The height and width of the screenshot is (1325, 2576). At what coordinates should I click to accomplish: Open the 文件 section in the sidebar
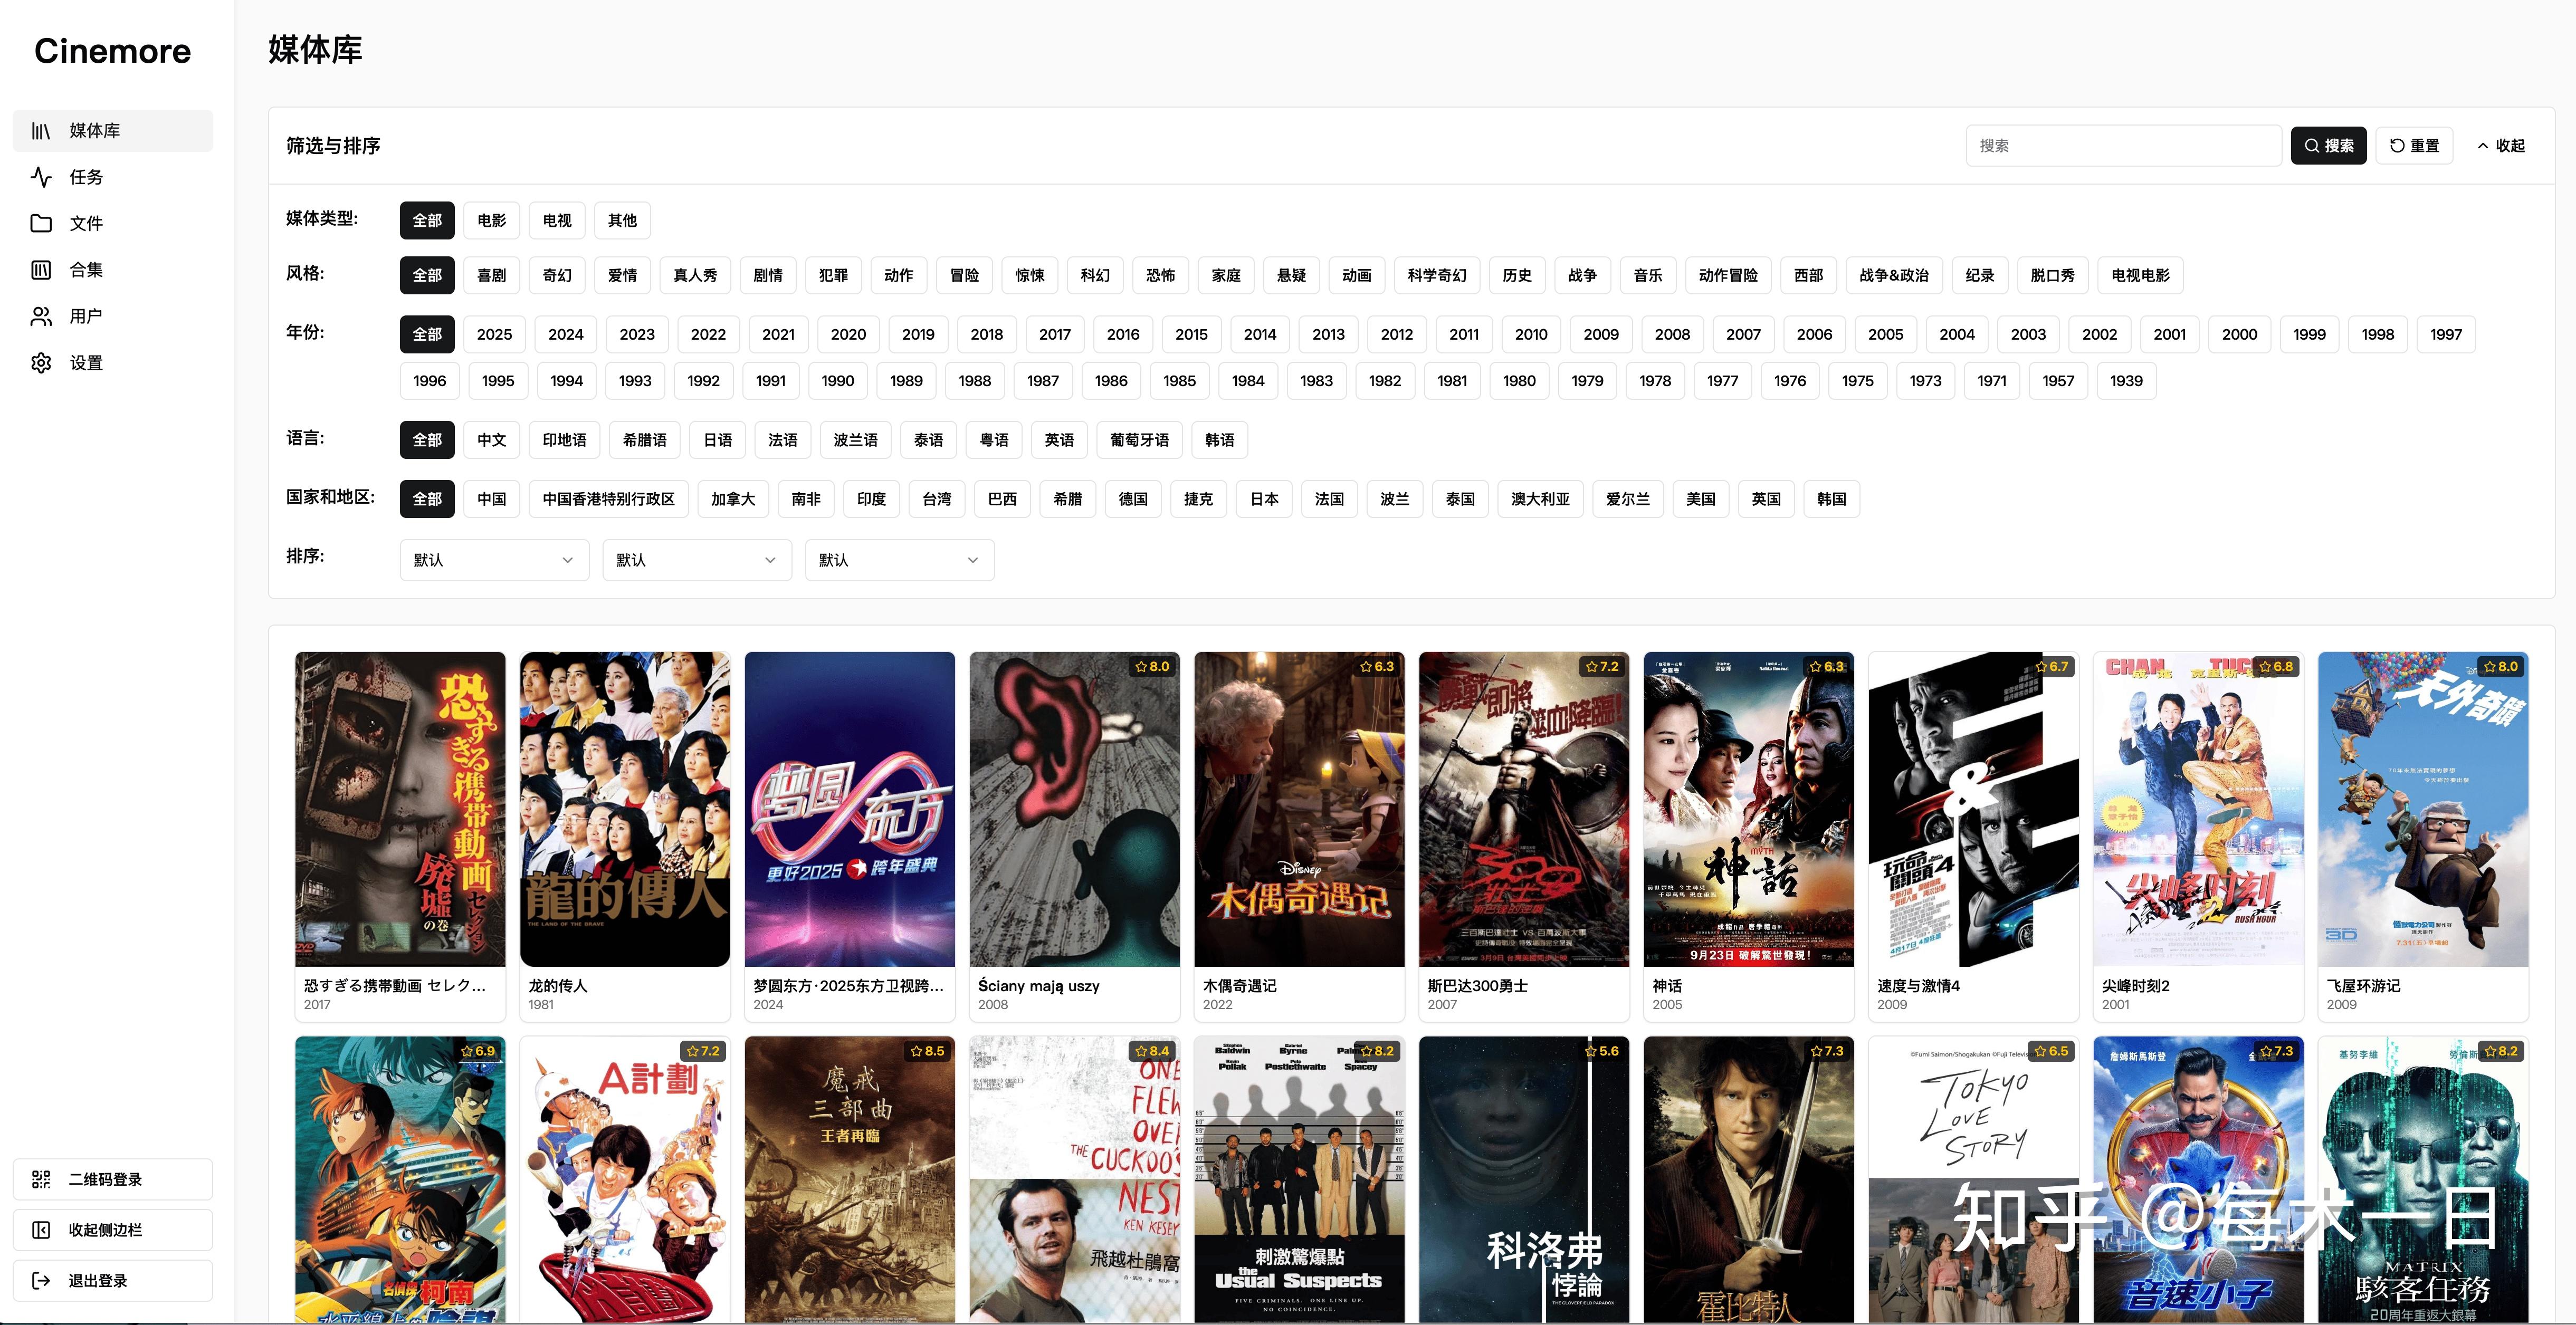85,223
